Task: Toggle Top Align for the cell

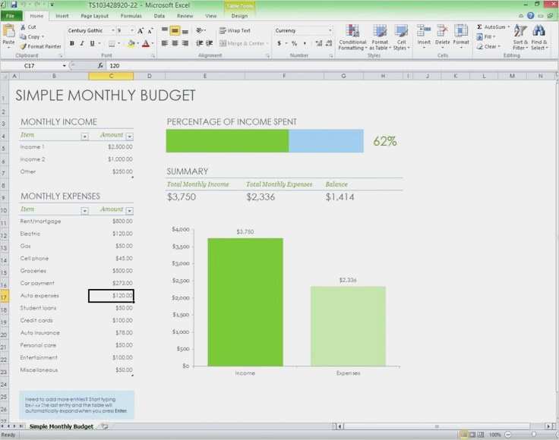Action: tap(164, 30)
